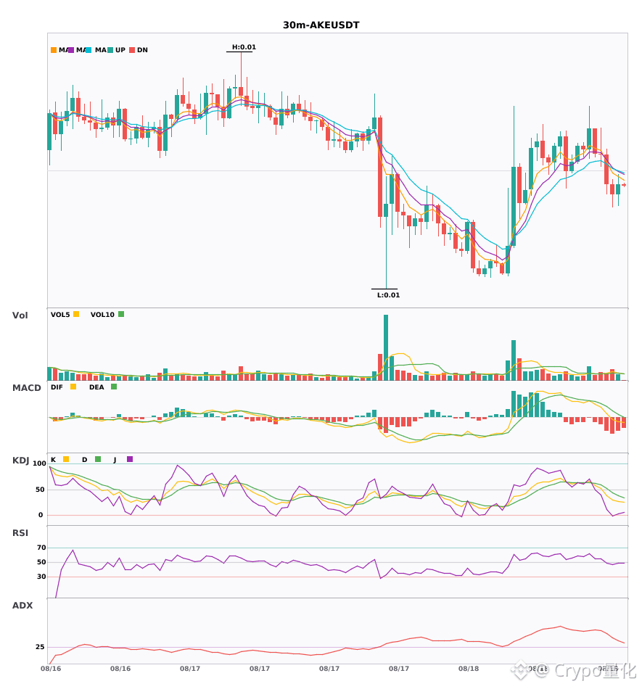642x689 pixels.
Task: Click the green VOL10 legend swatch
Action: (x=121, y=314)
